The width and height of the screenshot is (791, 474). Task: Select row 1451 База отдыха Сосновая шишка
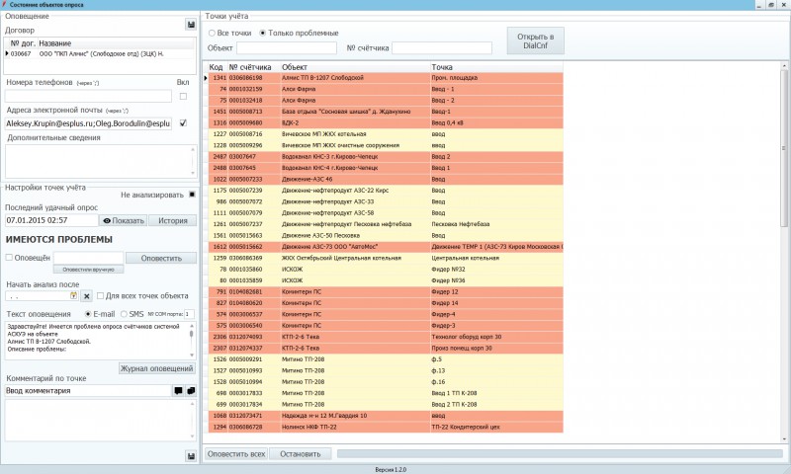point(386,112)
